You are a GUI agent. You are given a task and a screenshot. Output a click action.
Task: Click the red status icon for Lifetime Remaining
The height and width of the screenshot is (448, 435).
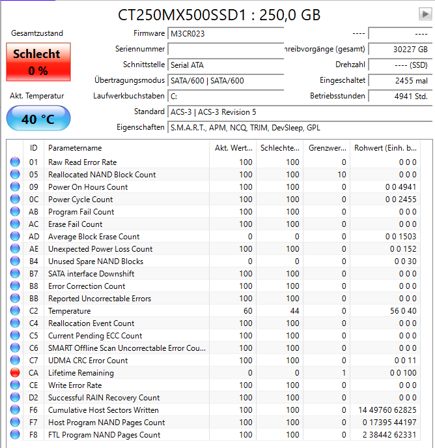point(15,372)
